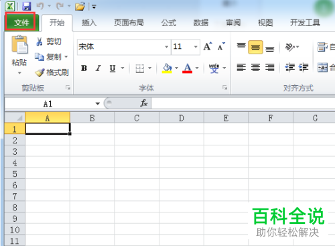Expand the font size 11 dropdown
335x246 pixels.
[196, 47]
